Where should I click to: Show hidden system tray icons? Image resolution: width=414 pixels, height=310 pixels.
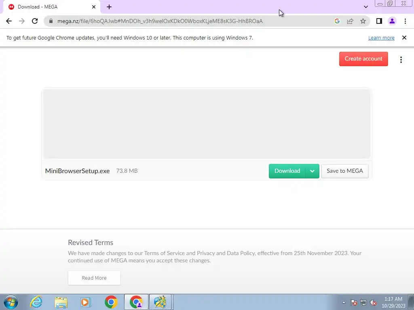344,302
